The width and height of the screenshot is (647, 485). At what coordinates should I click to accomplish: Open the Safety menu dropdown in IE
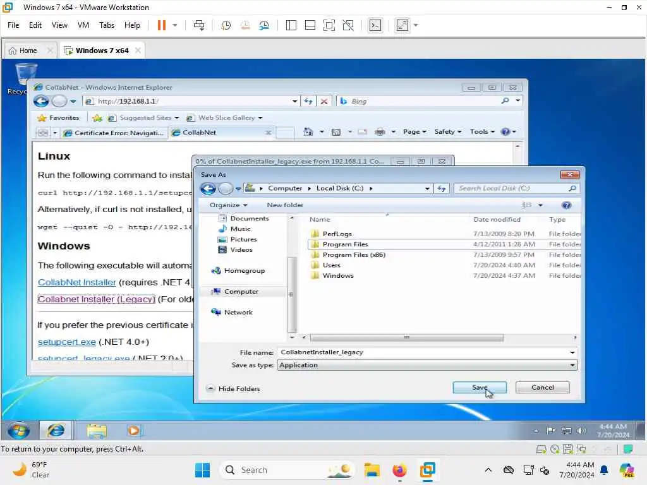tap(448, 131)
